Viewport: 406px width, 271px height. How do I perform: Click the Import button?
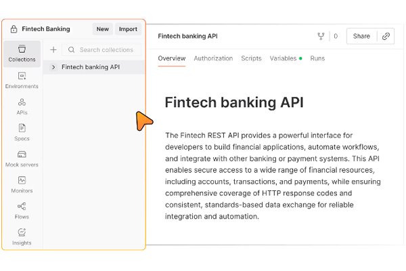[128, 29]
